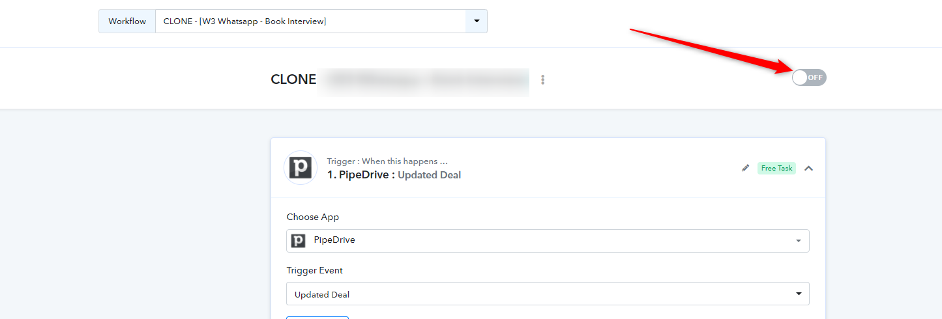Expand the Choose App dropdown arrow

click(x=799, y=241)
